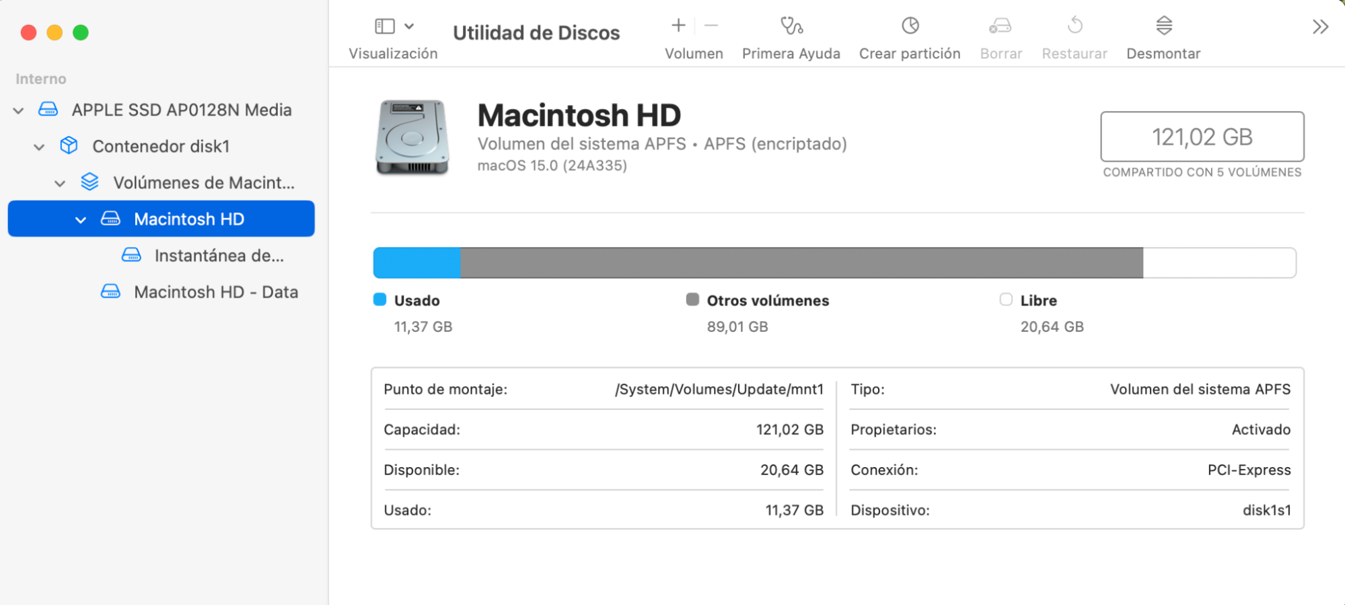
Task: Run Primera Ayuda stethoscope icon
Action: 791,26
